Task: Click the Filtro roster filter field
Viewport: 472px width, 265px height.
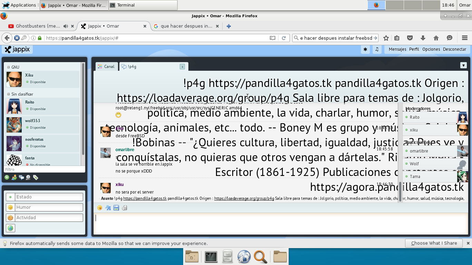Action: coord(44,169)
